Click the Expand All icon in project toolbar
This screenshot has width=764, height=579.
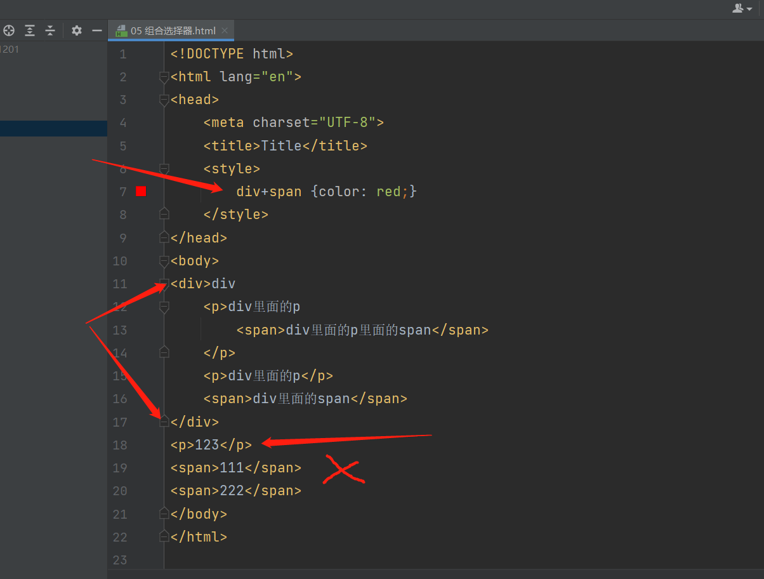[30, 30]
